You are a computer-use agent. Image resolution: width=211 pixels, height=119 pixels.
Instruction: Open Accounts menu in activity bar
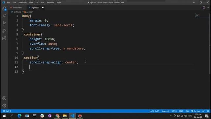[x=4, y=98]
